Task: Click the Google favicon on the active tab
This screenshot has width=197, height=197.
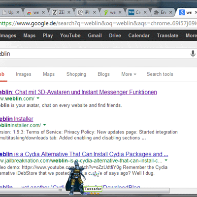Action: [182, 12]
